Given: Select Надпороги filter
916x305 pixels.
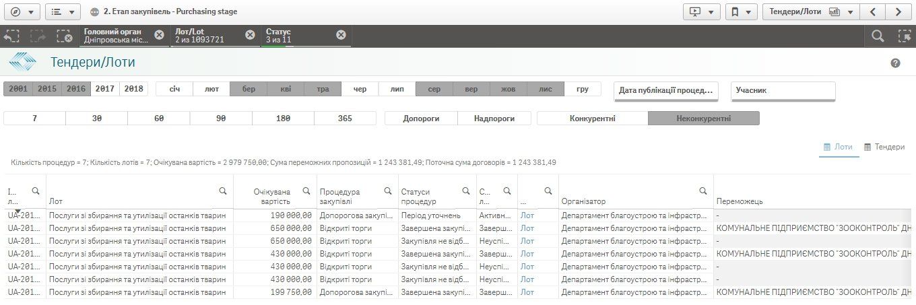Looking at the screenshot, I should tap(494, 118).
